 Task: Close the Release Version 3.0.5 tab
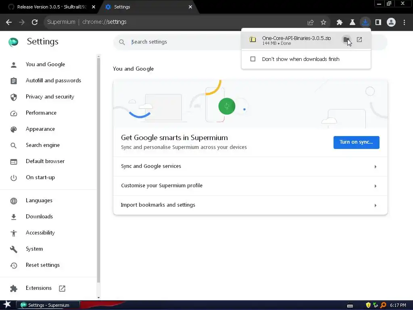94,7
